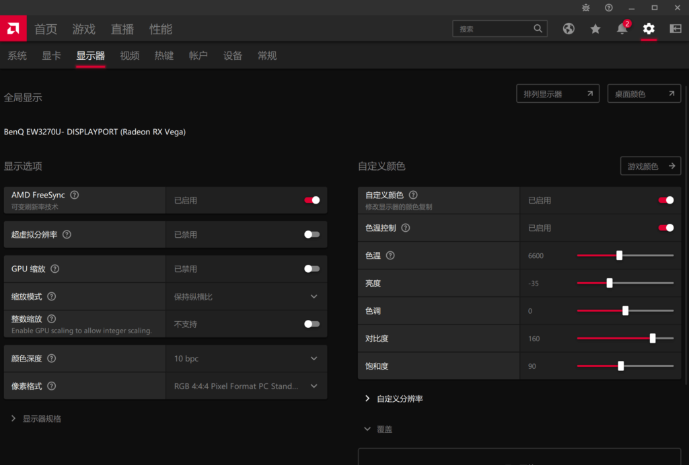Image resolution: width=689 pixels, height=465 pixels.
Task: Show help for 自定义颜色 setting
Action: (x=413, y=195)
